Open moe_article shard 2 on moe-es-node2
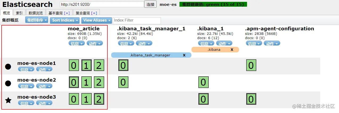 [99, 82]
